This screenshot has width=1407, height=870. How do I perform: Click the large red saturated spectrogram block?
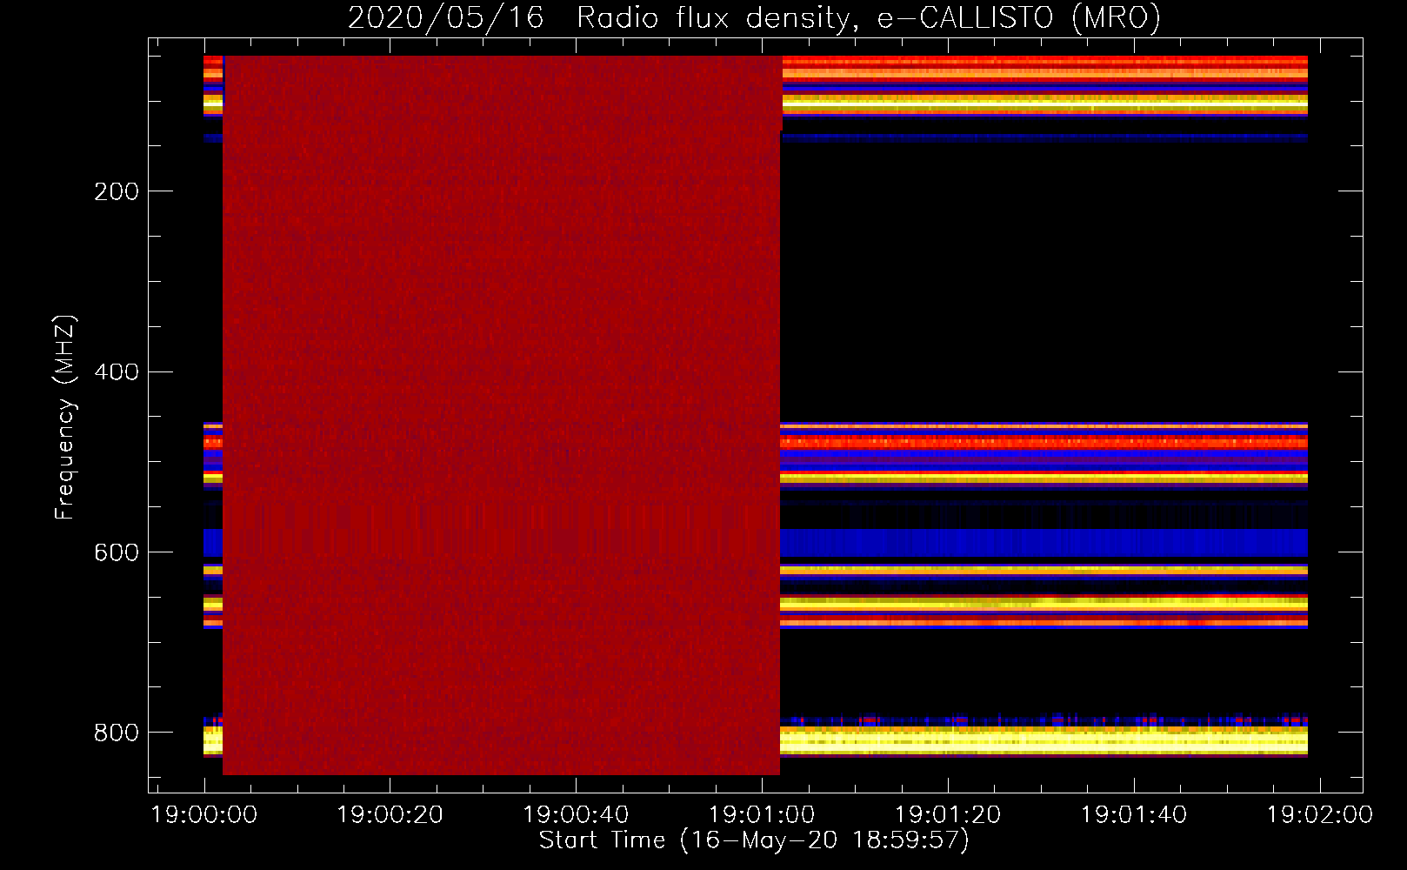[502, 415]
